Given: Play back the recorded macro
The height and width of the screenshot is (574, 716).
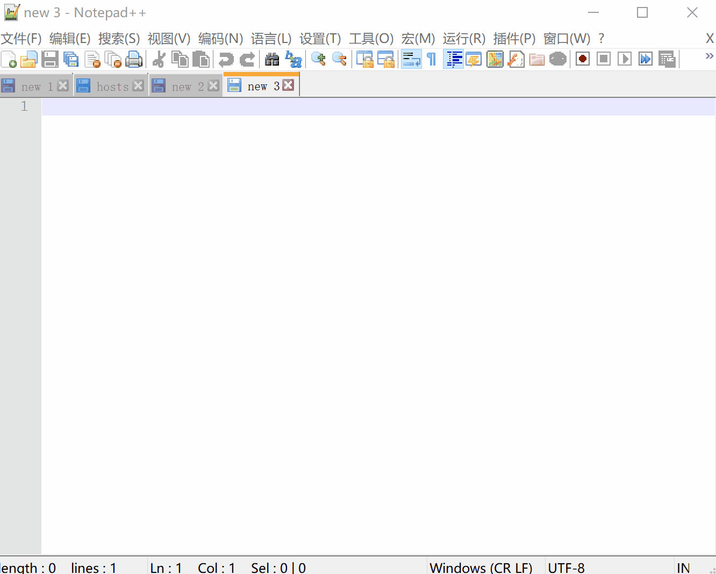Looking at the screenshot, I should 625,59.
